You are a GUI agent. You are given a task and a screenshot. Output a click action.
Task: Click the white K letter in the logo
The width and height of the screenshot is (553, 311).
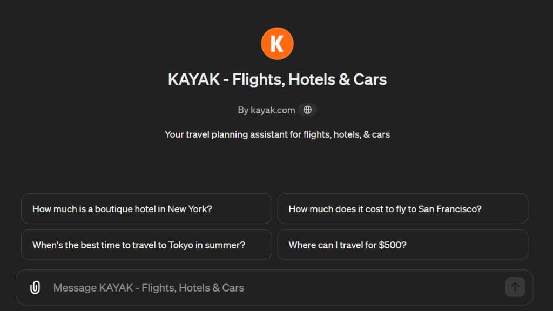277,44
